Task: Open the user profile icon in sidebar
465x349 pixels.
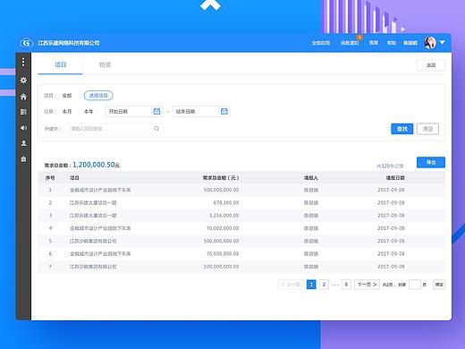Action: click(23, 143)
